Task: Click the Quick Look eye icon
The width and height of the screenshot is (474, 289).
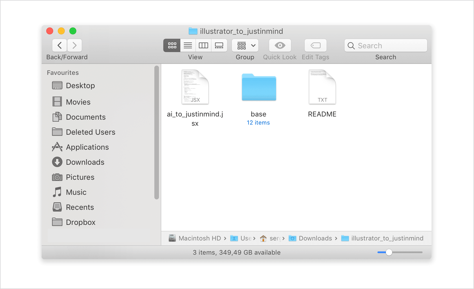Action: click(280, 45)
